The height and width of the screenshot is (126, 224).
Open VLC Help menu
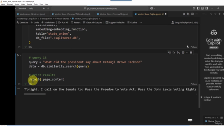[x=46, y=4]
